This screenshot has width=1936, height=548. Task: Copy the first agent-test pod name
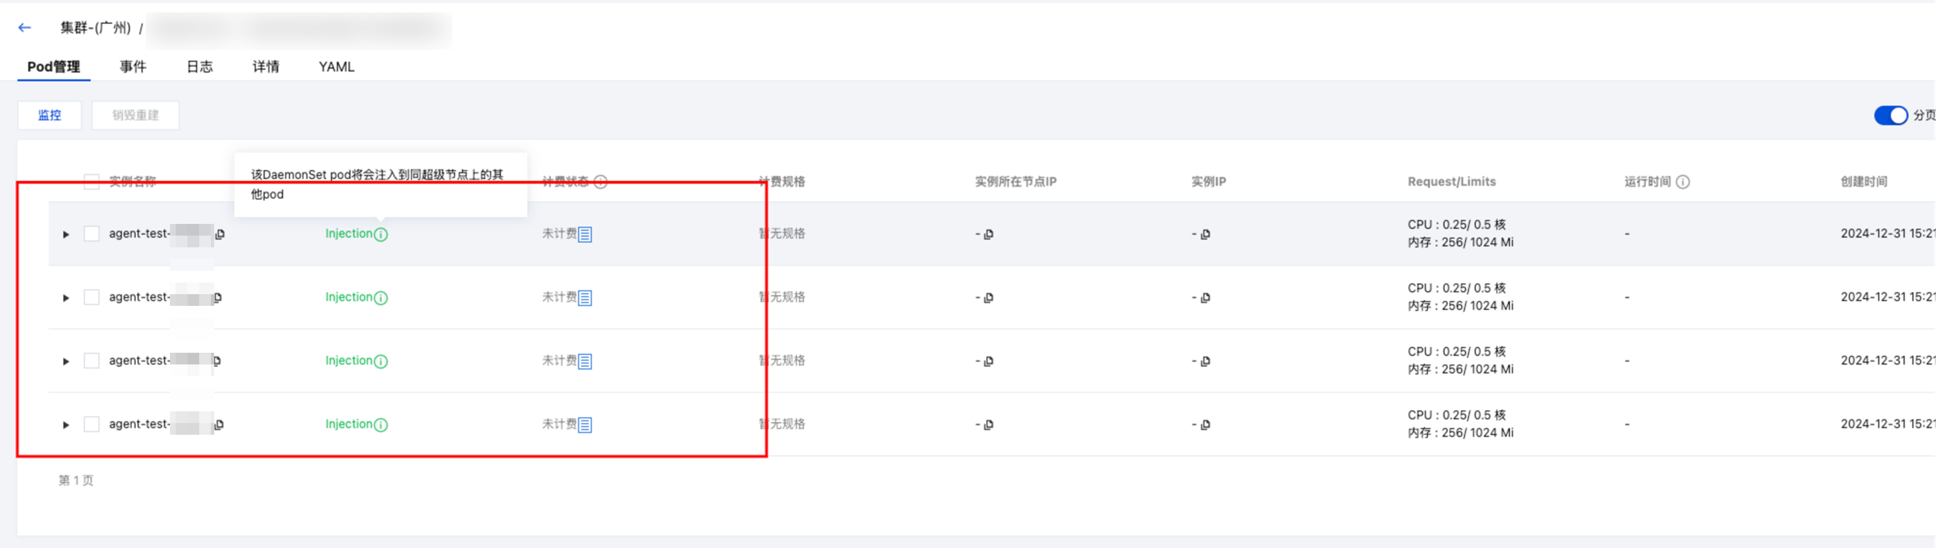click(219, 234)
